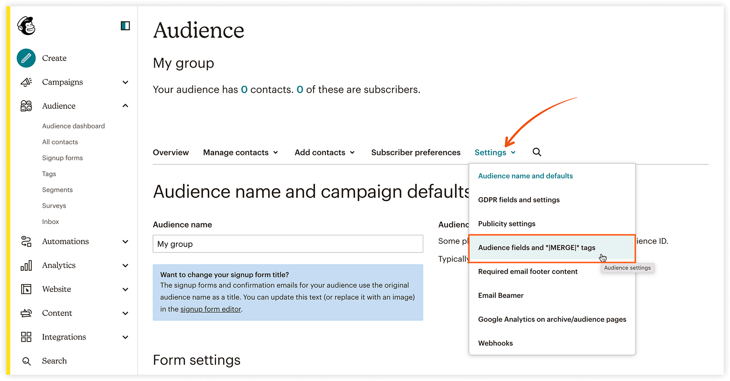Expand the Content section chevron
Screen dimensions: 730x381
126,313
